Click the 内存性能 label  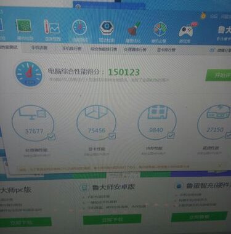point(154,148)
